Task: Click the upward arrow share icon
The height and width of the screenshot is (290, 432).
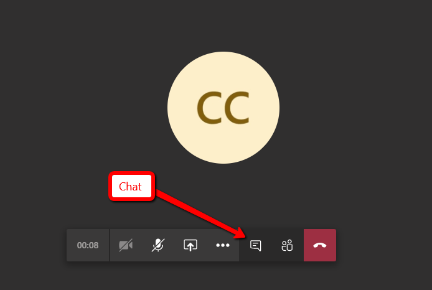Action: 190,245
